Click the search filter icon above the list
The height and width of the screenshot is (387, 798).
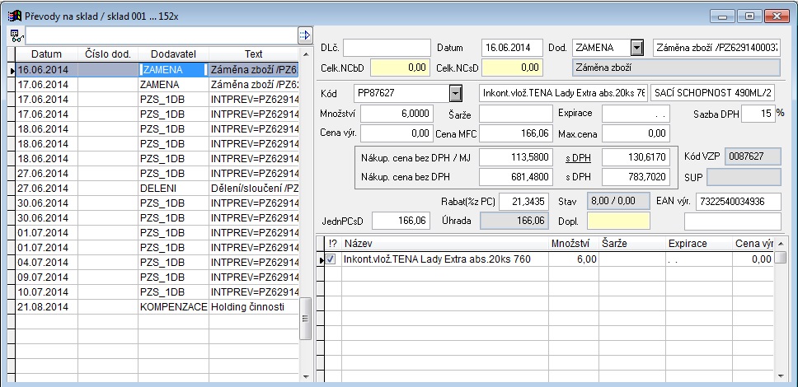pyautogui.click(x=15, y=35)
